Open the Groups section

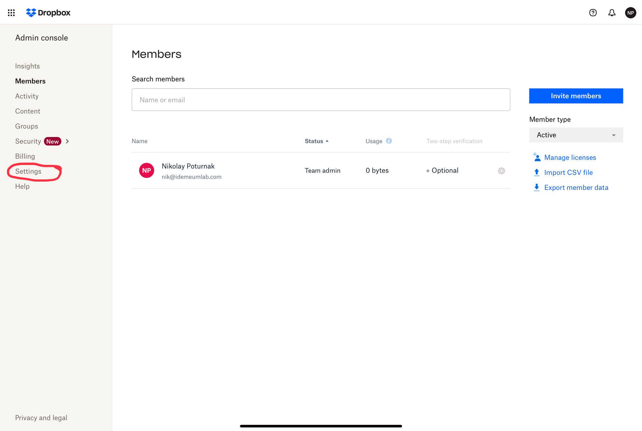tap(26, 126)
